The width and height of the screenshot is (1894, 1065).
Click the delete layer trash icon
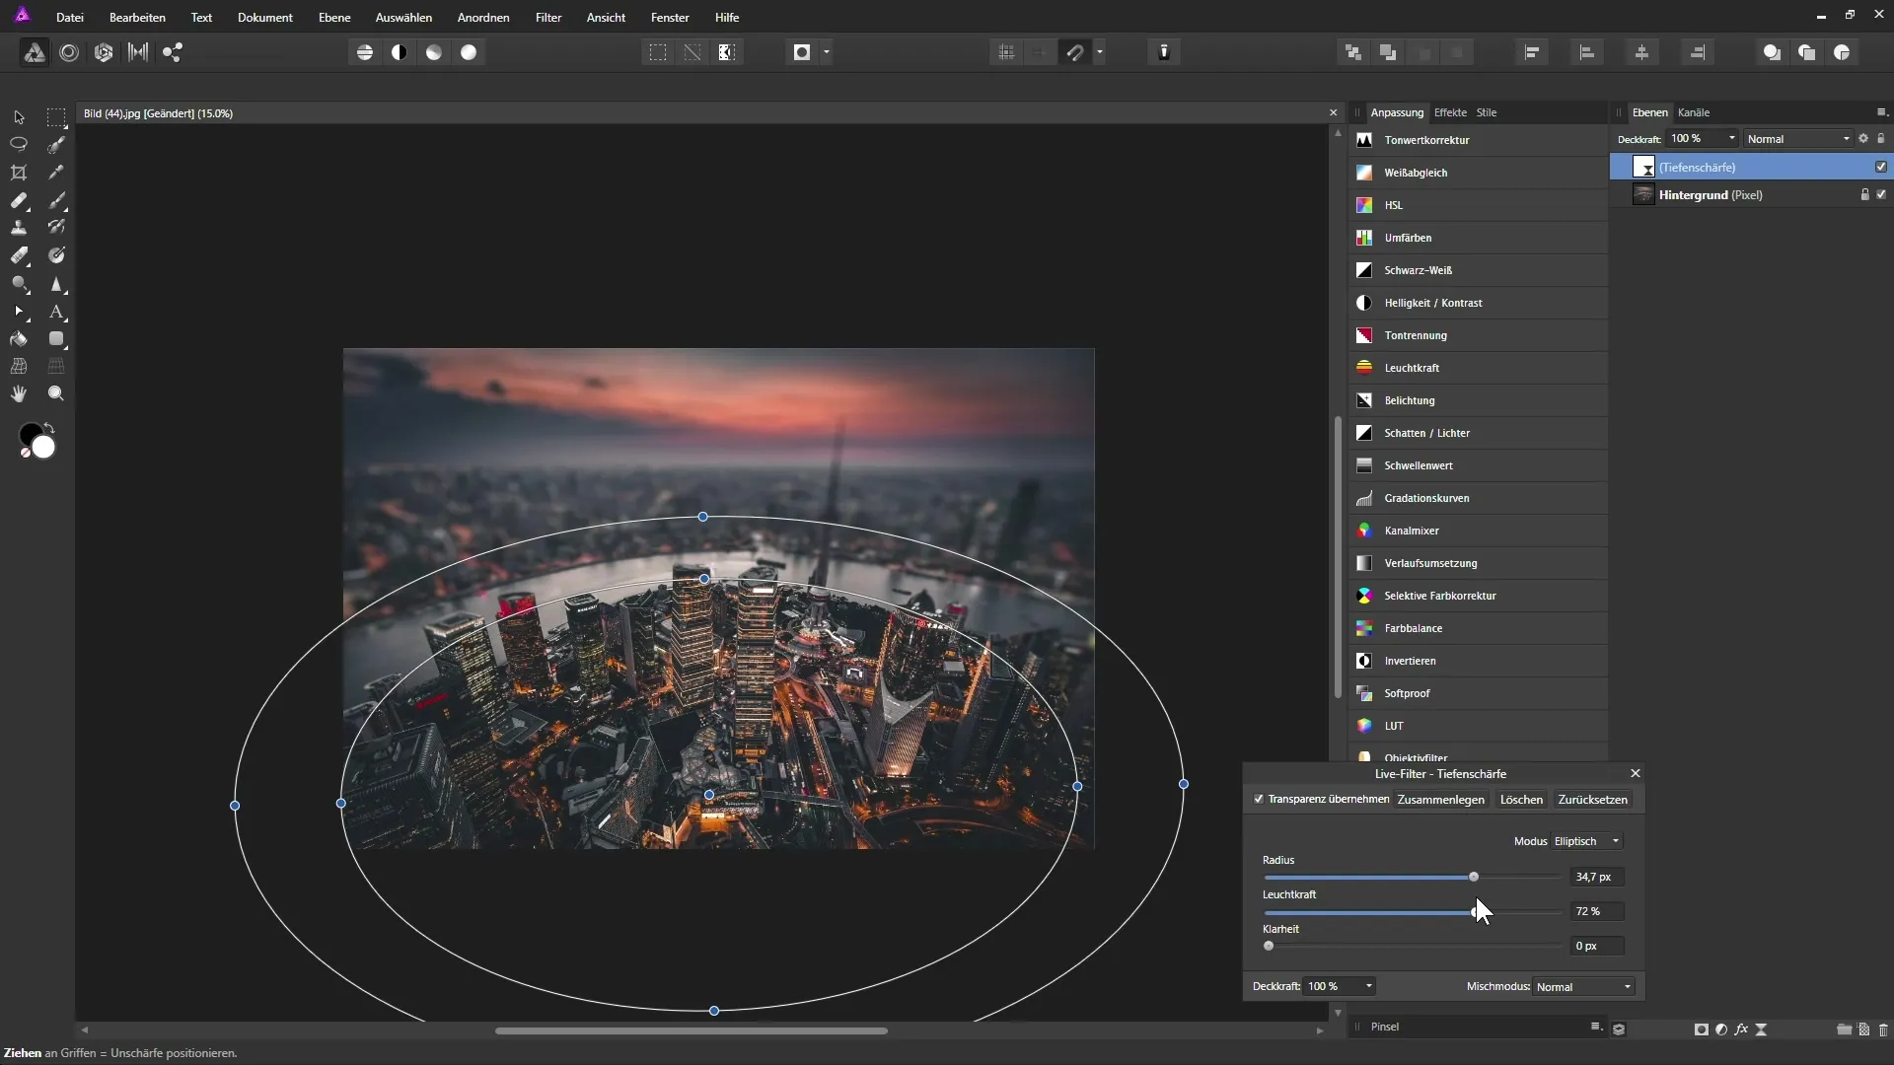click(1883, 1029)
